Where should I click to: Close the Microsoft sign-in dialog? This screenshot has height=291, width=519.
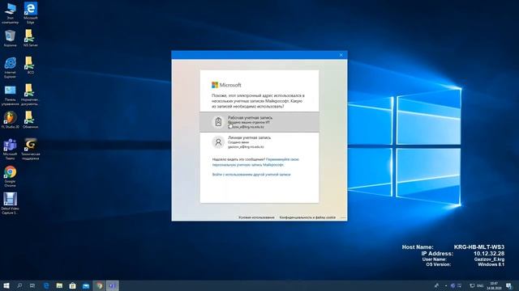tap(341, 55)
